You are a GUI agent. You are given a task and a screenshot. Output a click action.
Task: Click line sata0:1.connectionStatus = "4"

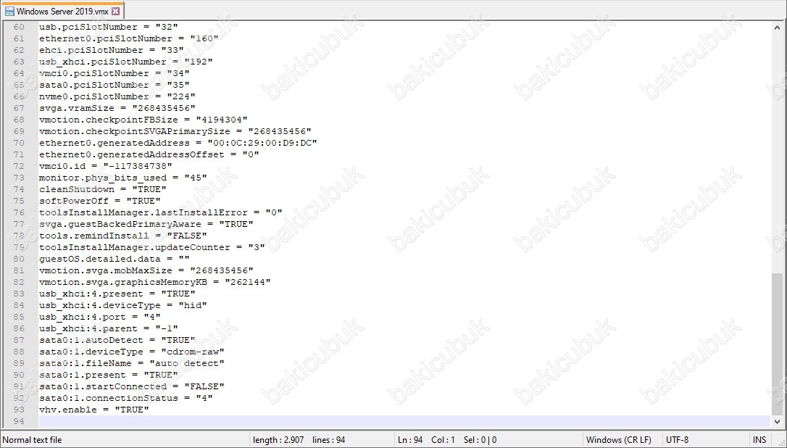pyautogui.click(x=126, y=398)
